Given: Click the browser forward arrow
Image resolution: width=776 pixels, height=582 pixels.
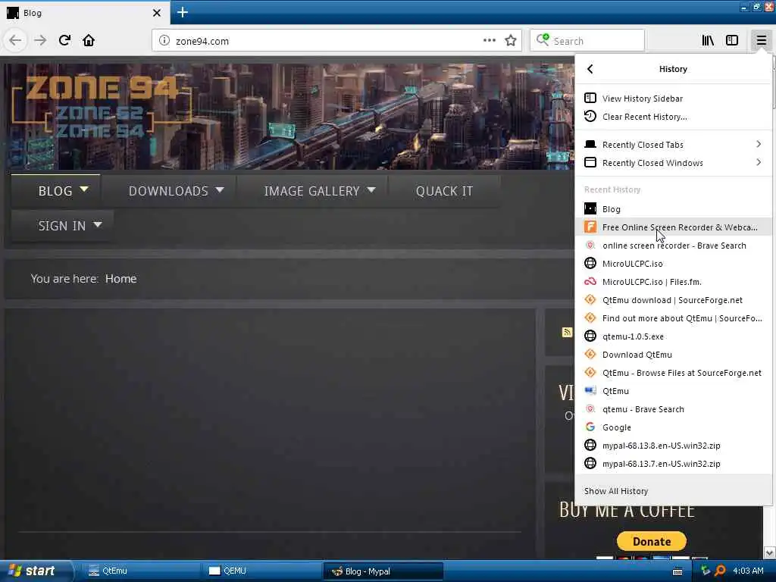Looking at the screenshot, I should (40, 41).
